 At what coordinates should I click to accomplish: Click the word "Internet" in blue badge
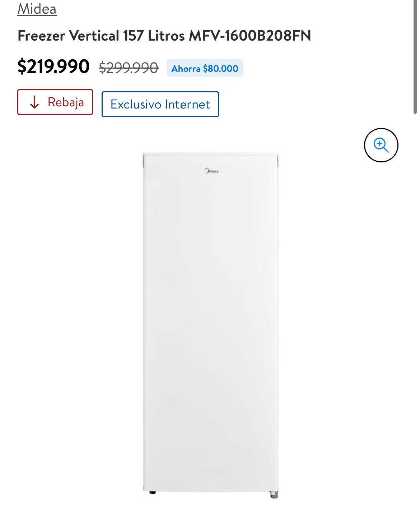(x=187, y=104)
